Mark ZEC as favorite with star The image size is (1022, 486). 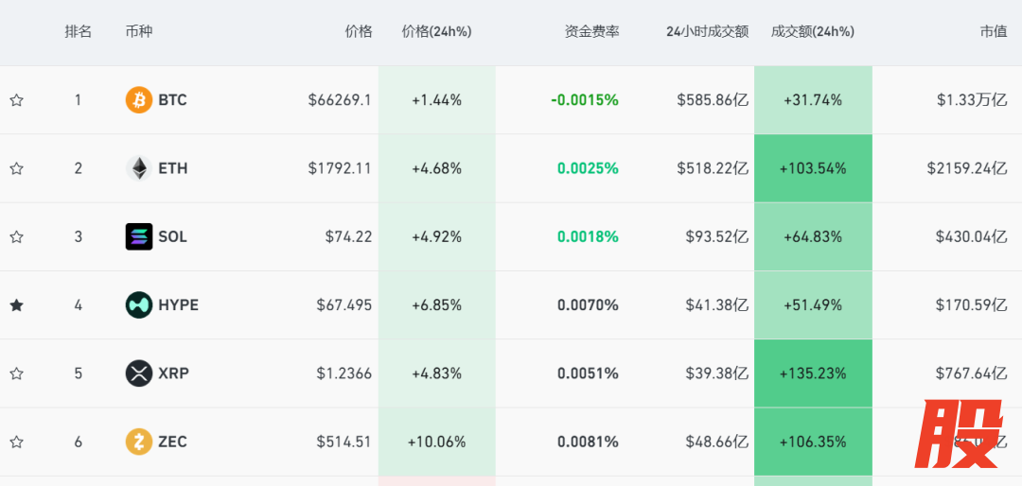[x=16, y=442]
